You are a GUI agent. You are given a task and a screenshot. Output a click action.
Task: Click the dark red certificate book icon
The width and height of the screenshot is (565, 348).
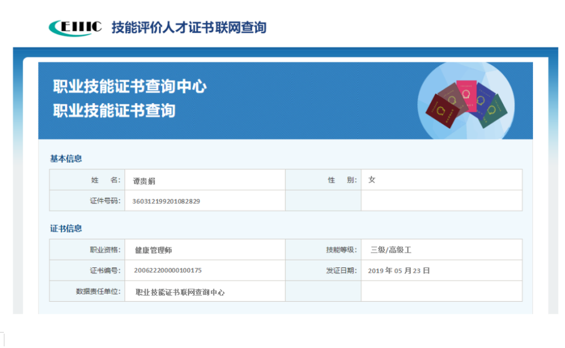click(x=443, y=112)
